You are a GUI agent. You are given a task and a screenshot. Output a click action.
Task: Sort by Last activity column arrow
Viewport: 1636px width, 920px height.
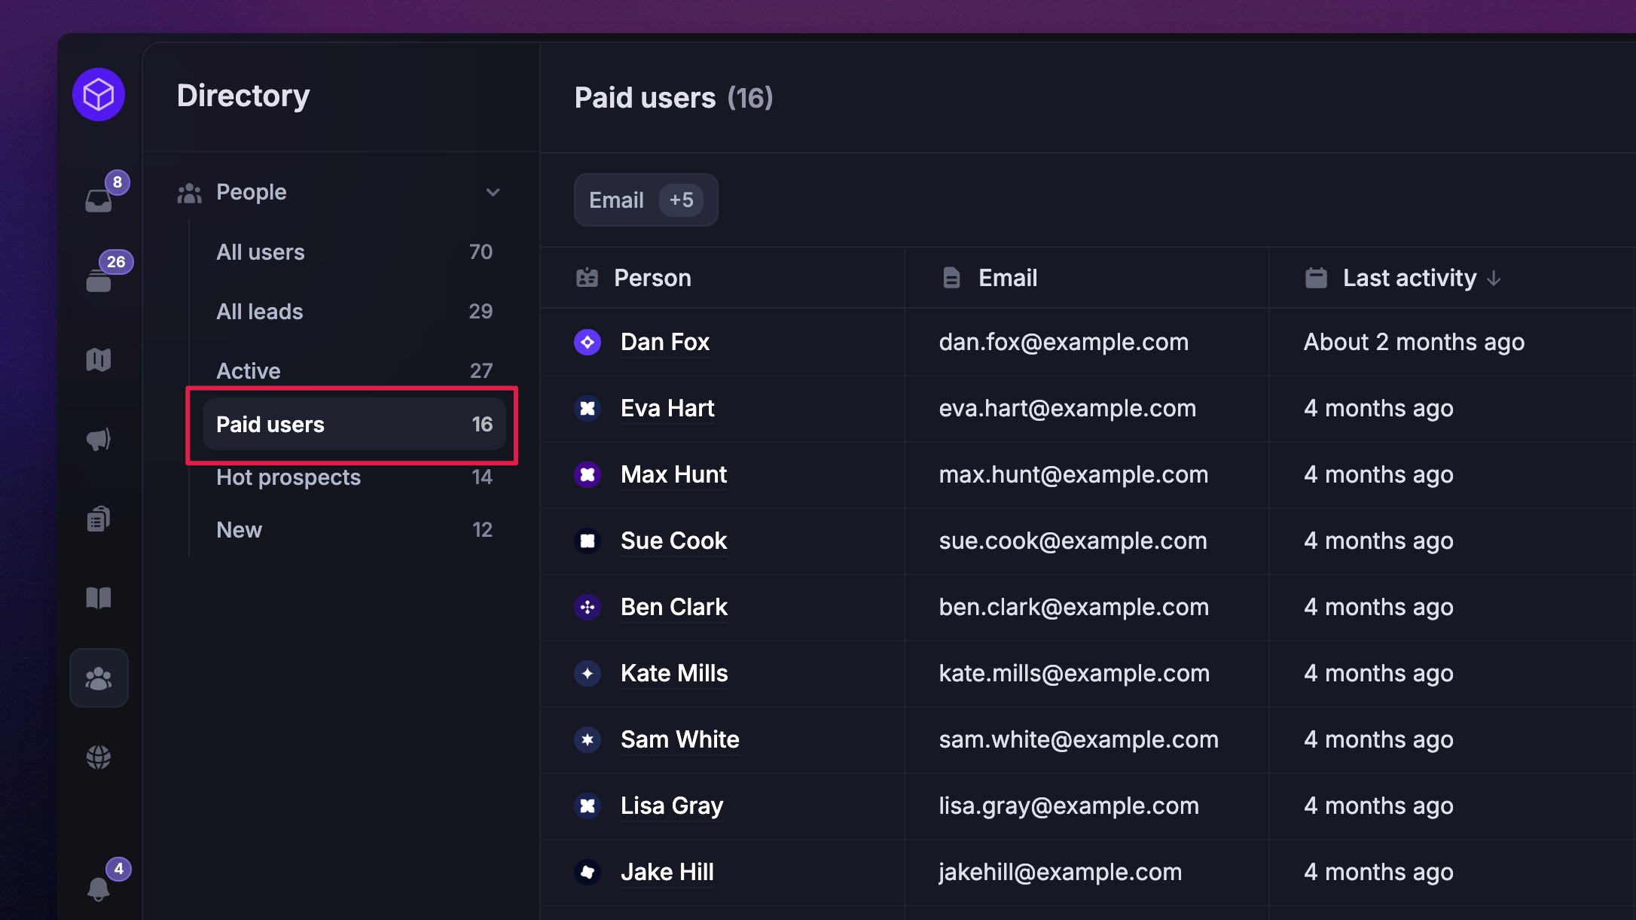pyautogui.click(x=1494, y=279)
